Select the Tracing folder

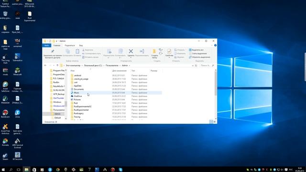tap(77, 117)
